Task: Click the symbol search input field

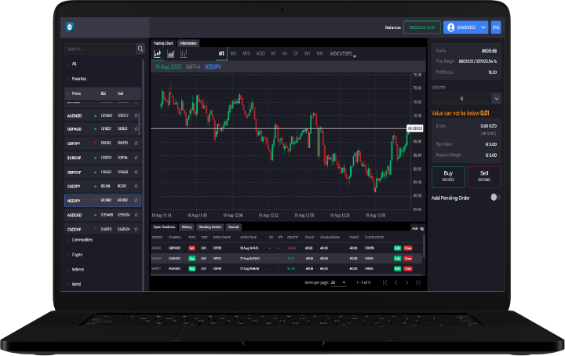Action: click(x=99, y=49)
